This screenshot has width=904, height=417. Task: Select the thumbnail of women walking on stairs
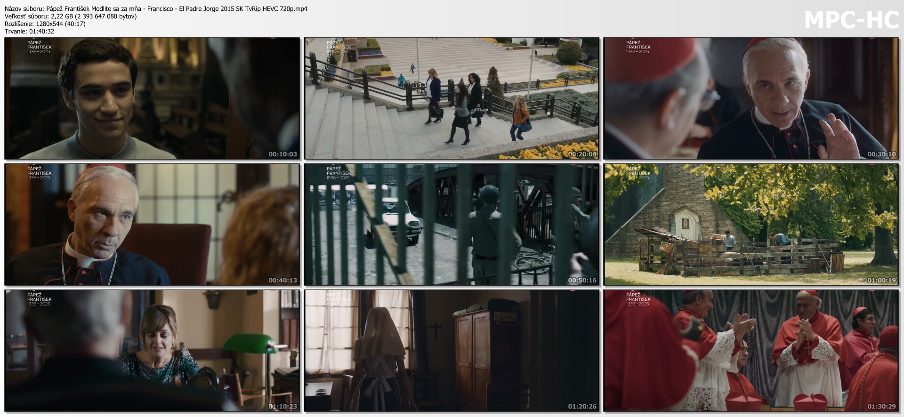click(x=452, y=98)
